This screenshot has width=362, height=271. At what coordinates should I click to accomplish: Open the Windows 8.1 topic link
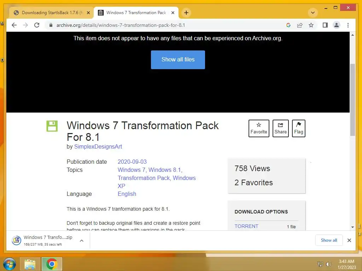pyautogui.click(x=165, y=170)
